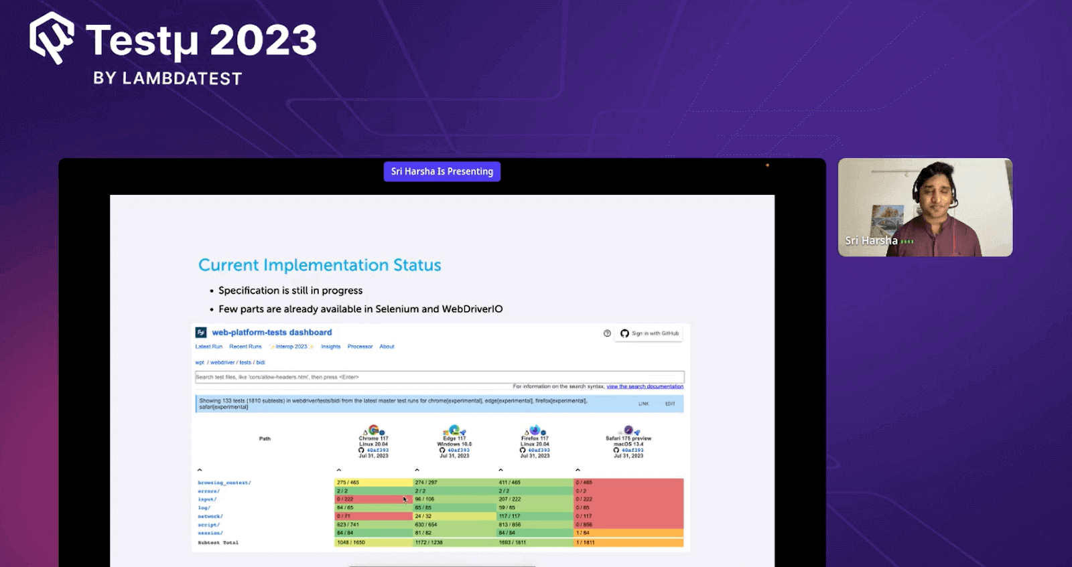The width and height of the screenshot is (1072, 567).
Task: Click the Chrome browser icon in header
Action: pos(373,430)
